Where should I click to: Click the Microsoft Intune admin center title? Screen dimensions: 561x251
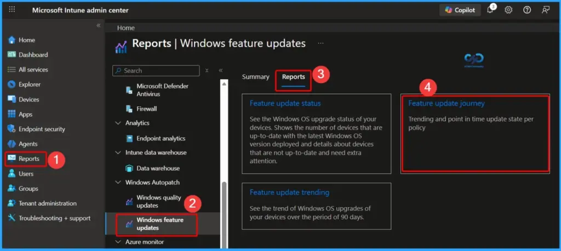coord(80,10)
